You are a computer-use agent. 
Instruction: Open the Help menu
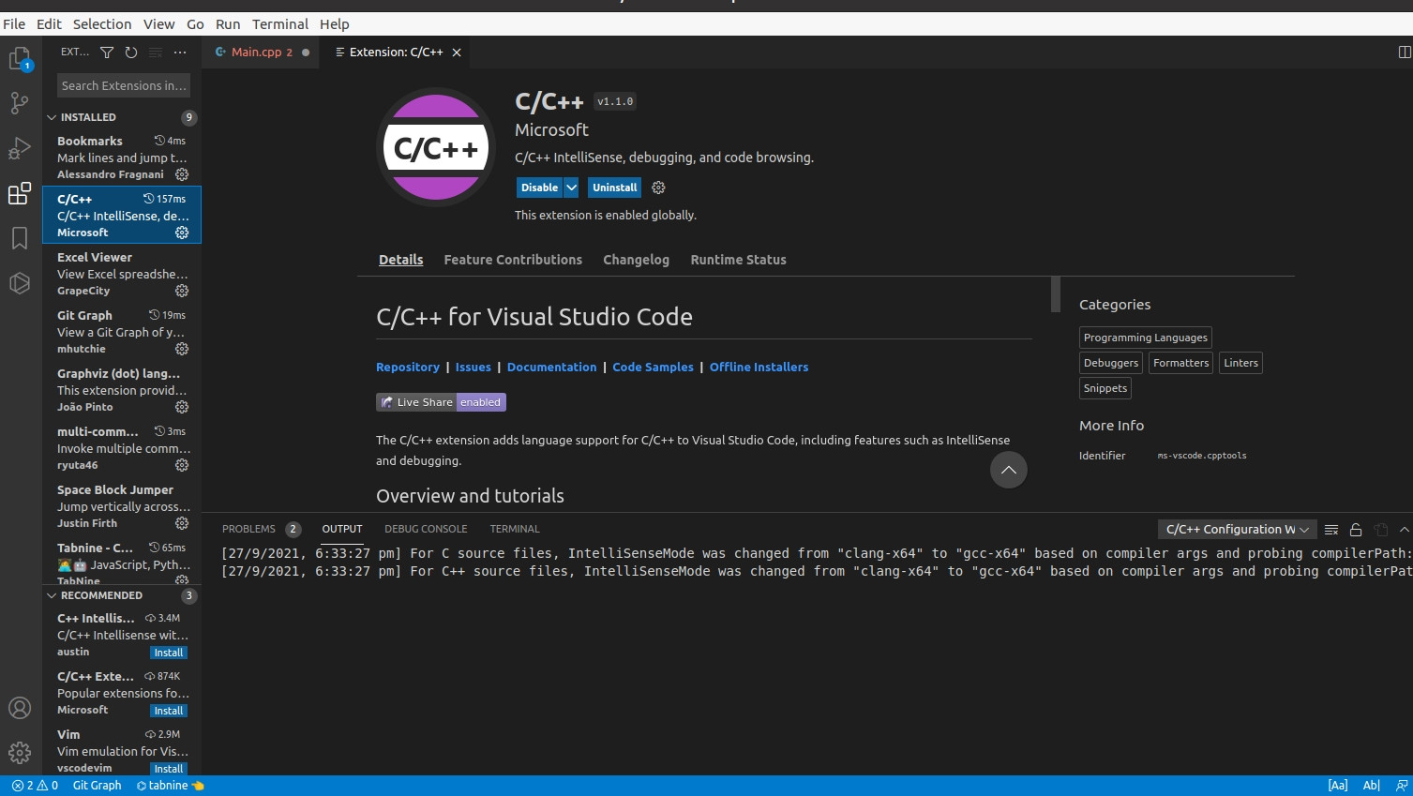click(335, 24)
